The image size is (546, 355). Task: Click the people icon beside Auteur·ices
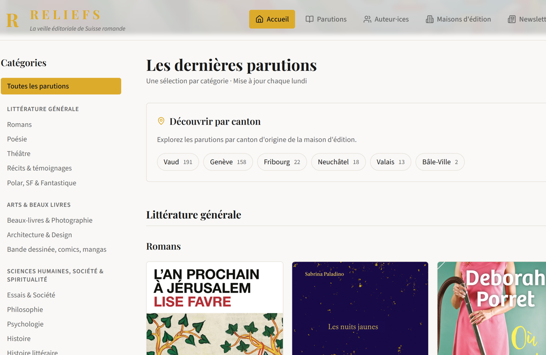click(x=367, y=19)
